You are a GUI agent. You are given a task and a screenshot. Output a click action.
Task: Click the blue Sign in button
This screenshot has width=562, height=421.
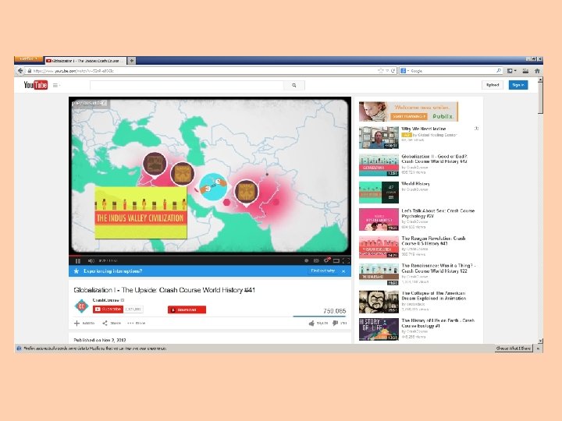[x=518, y=85]
